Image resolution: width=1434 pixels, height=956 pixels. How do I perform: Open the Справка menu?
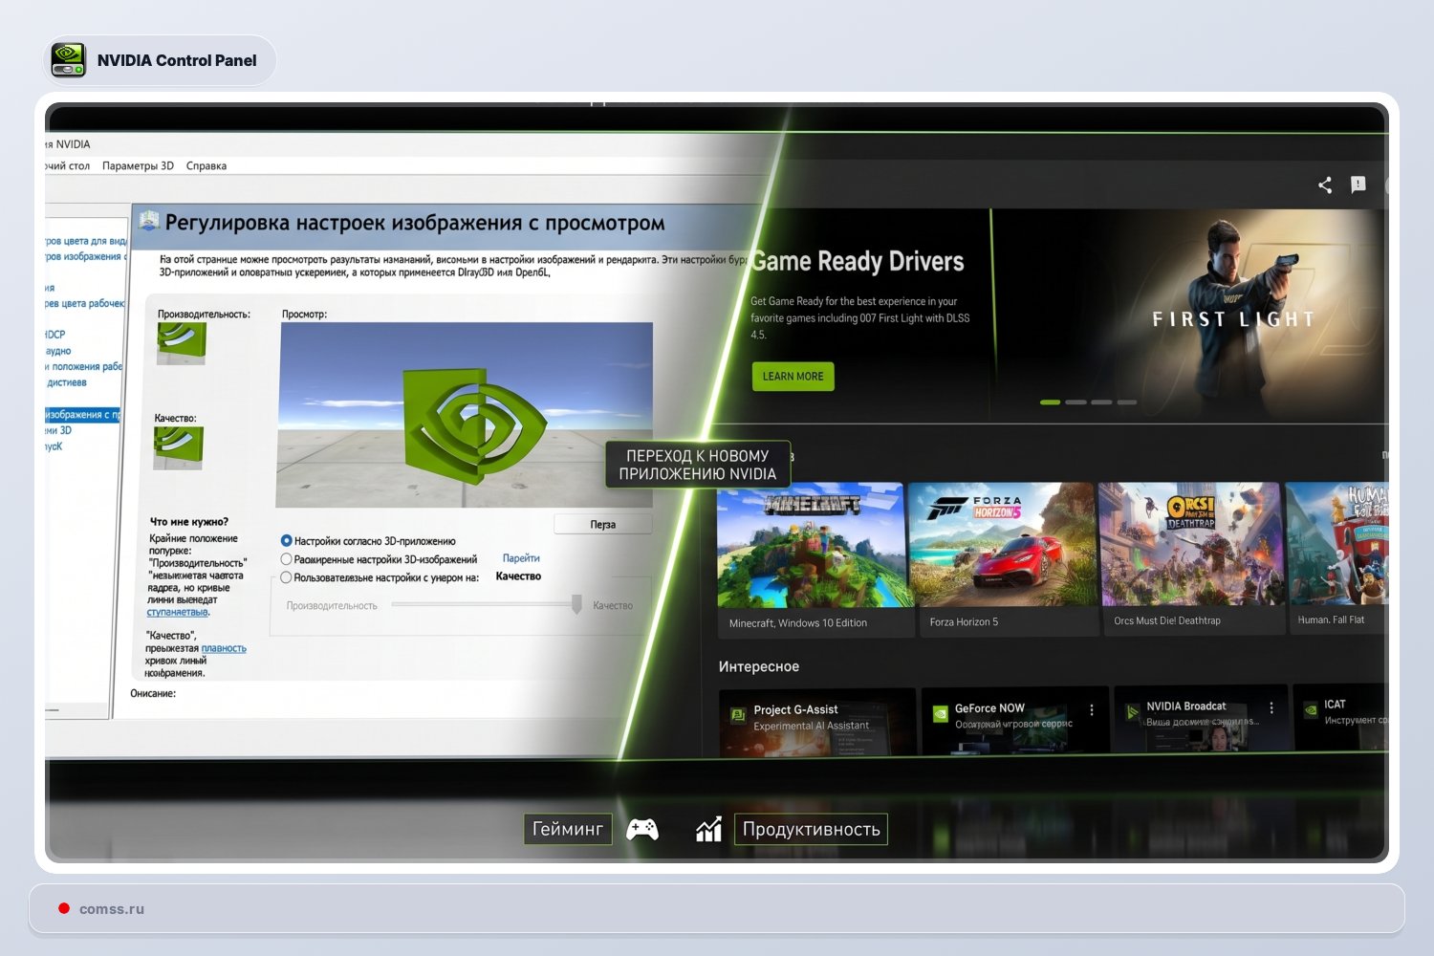pyautogui.click(x=206, y=165)
